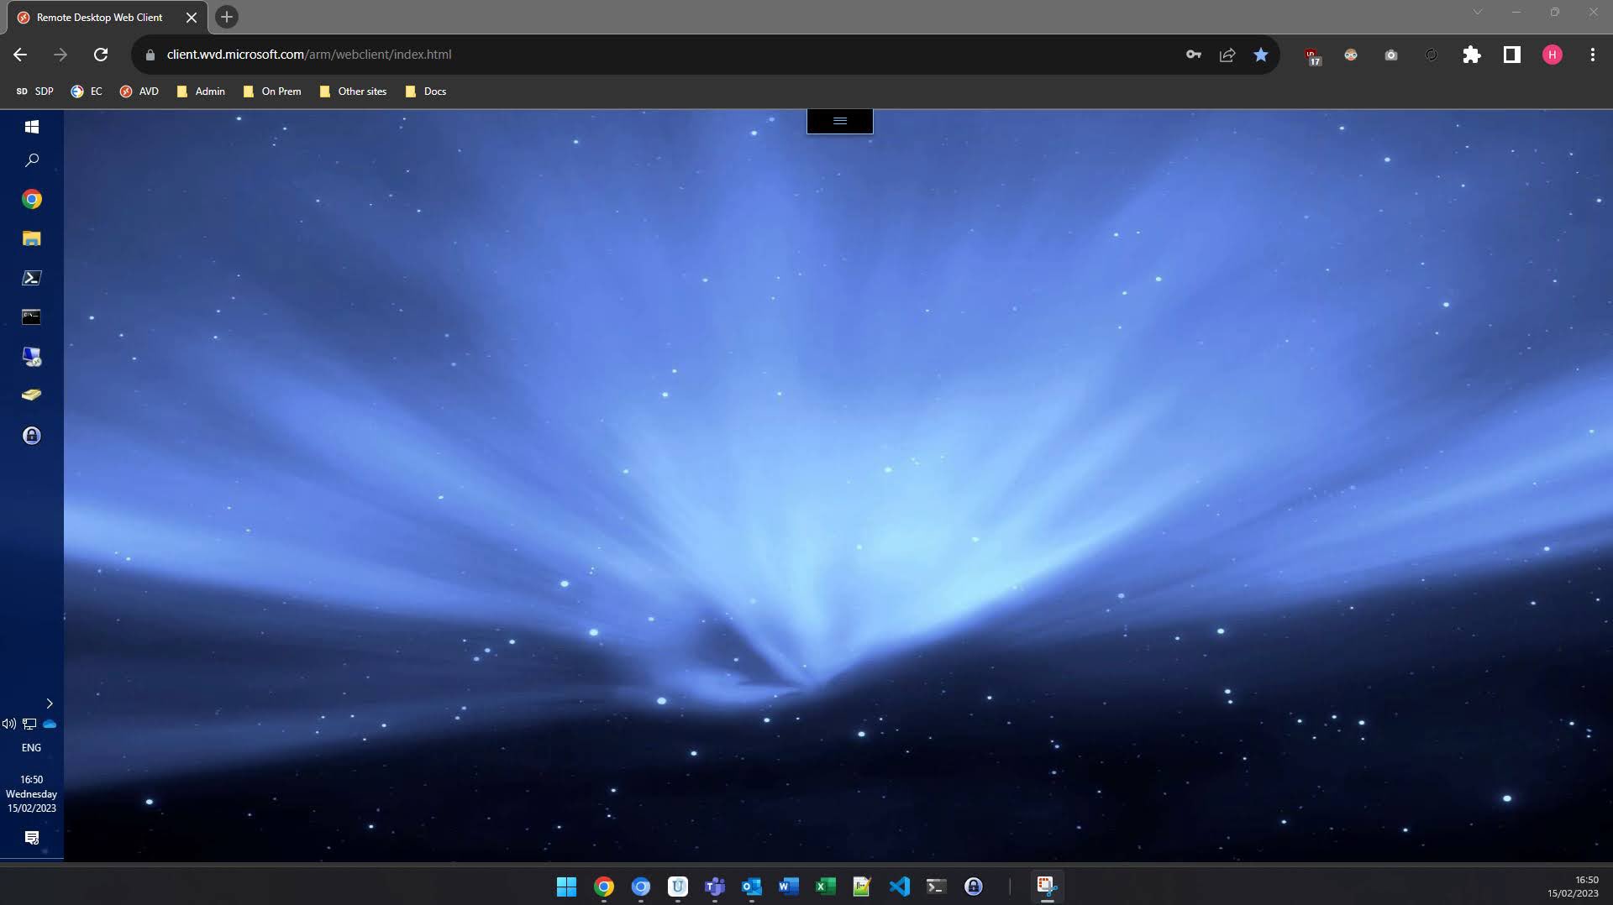This screenshot has width=1613, height=905.
Task: Click the remote Windows Start button
Action: (x=32, y=127)
